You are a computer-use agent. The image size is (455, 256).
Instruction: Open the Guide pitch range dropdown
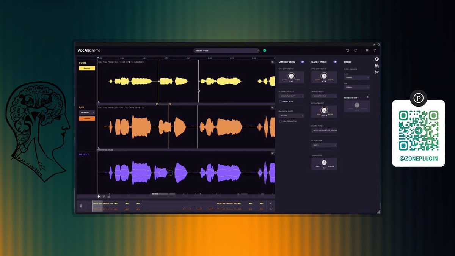click(x=357, y=78)
